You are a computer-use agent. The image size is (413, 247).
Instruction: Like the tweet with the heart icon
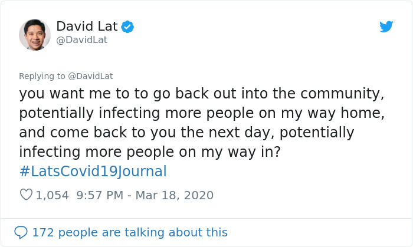click(26, 195)
